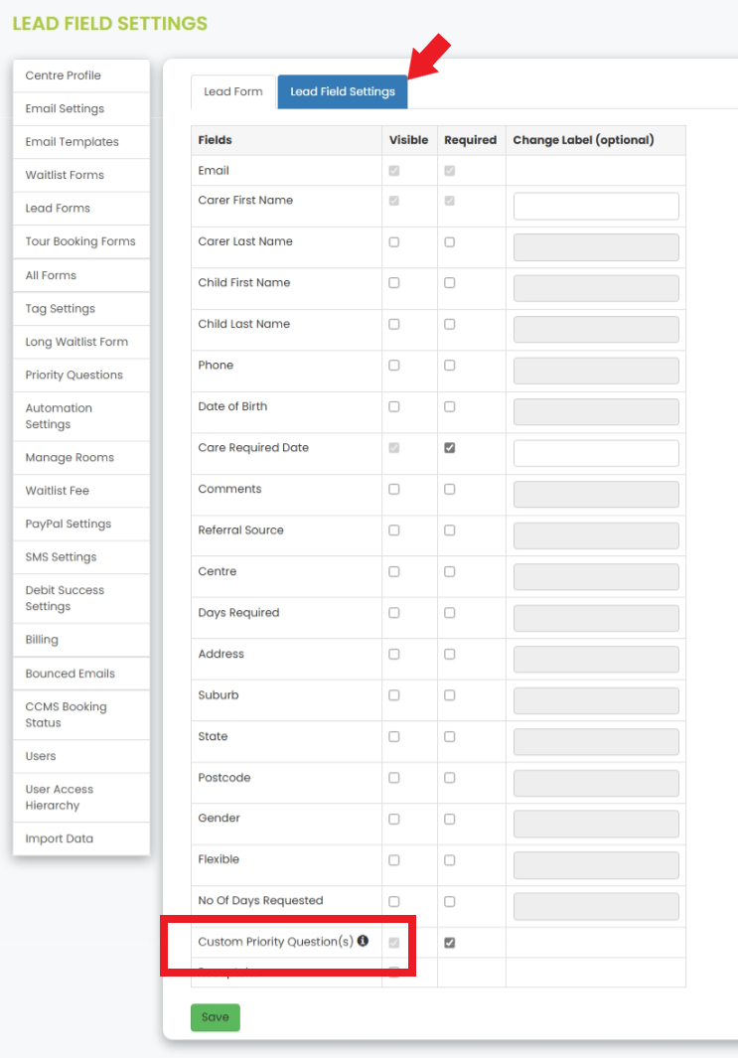Enable Visible for Referral Source
738x1058 pixels.
coord(394,529)
